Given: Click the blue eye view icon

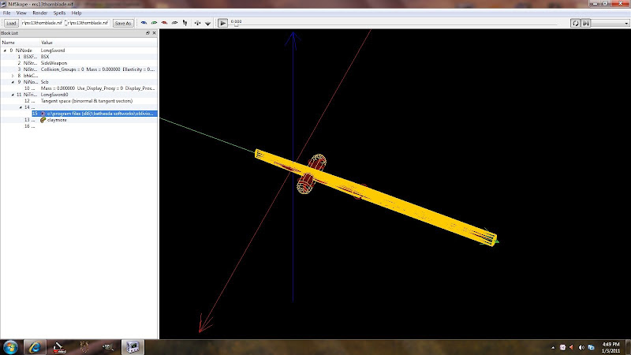Looking at the screenshot, I should coord(144,23).
